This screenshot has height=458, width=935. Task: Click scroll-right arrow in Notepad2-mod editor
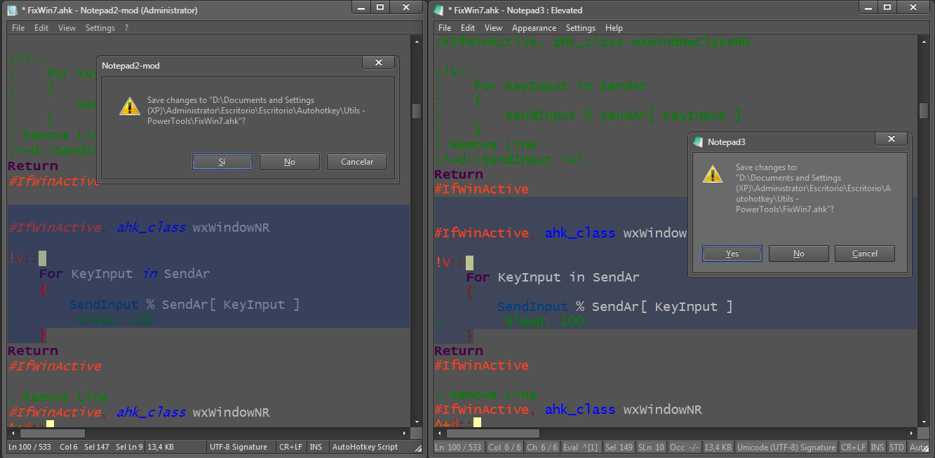point(403,433)
